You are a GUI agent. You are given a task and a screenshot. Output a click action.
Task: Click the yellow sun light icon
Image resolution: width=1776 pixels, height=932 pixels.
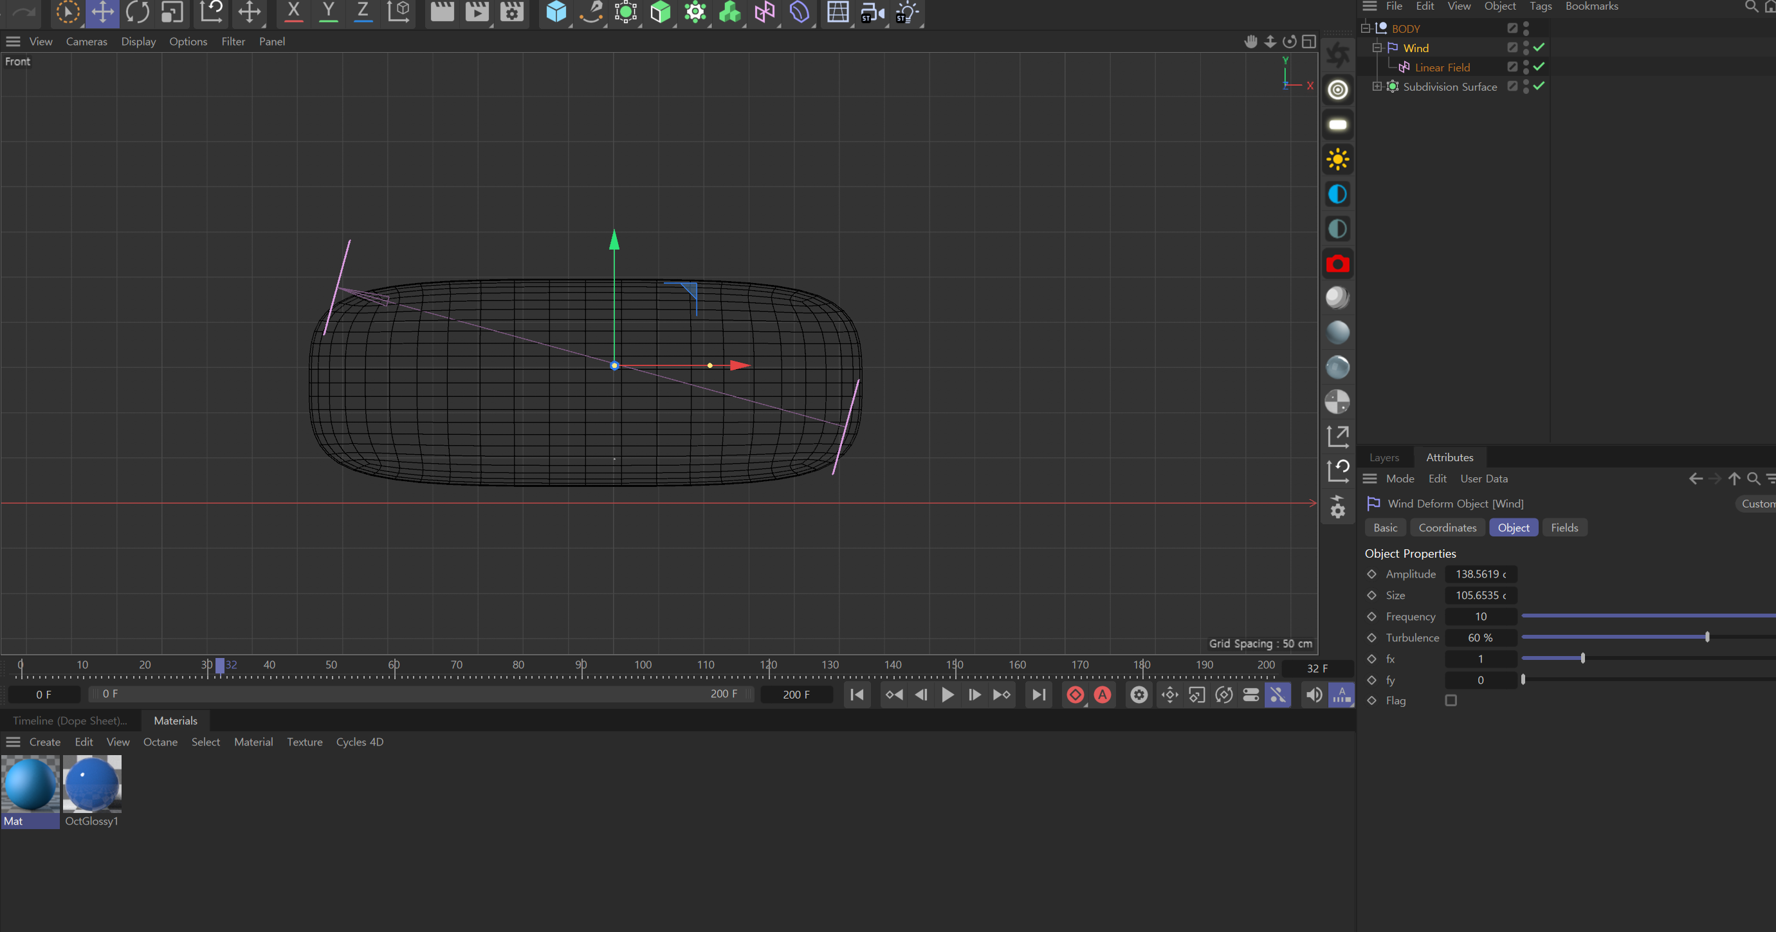1337,160
